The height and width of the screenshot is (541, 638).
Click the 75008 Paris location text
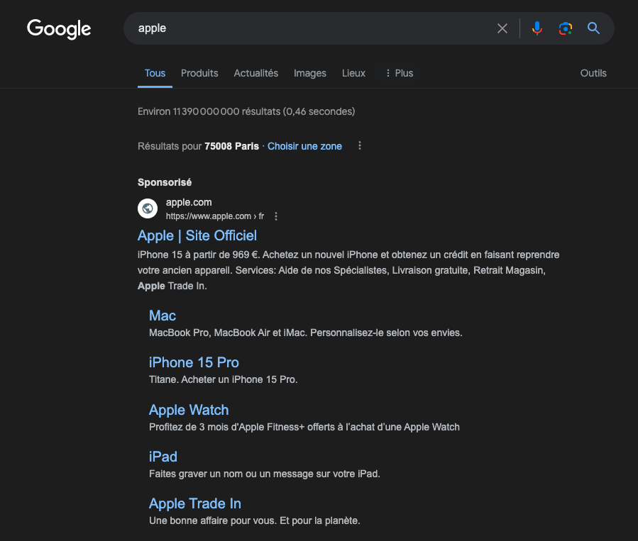coord(231,146)
